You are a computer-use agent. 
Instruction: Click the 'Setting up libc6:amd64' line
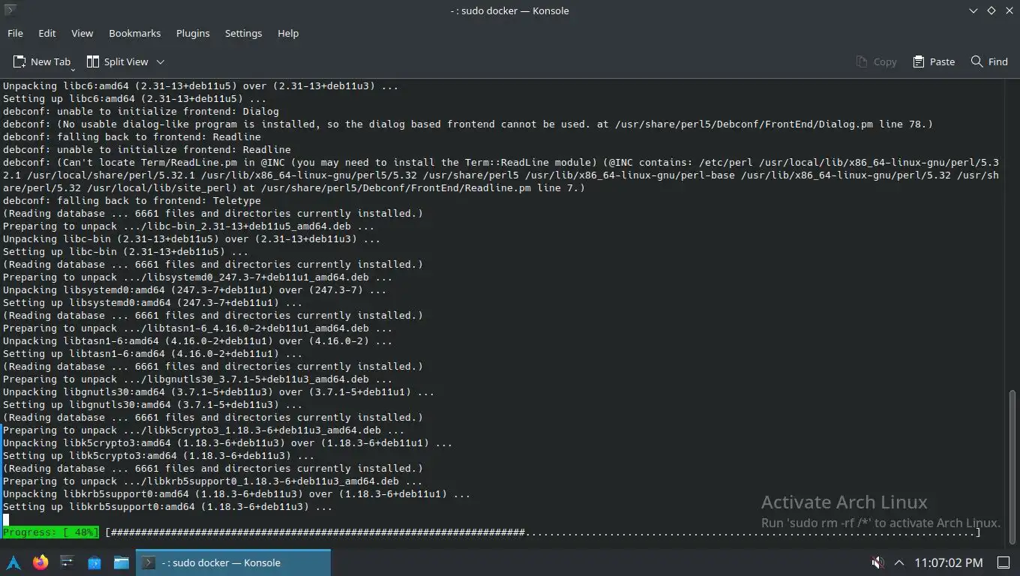(x=135, y=98)
